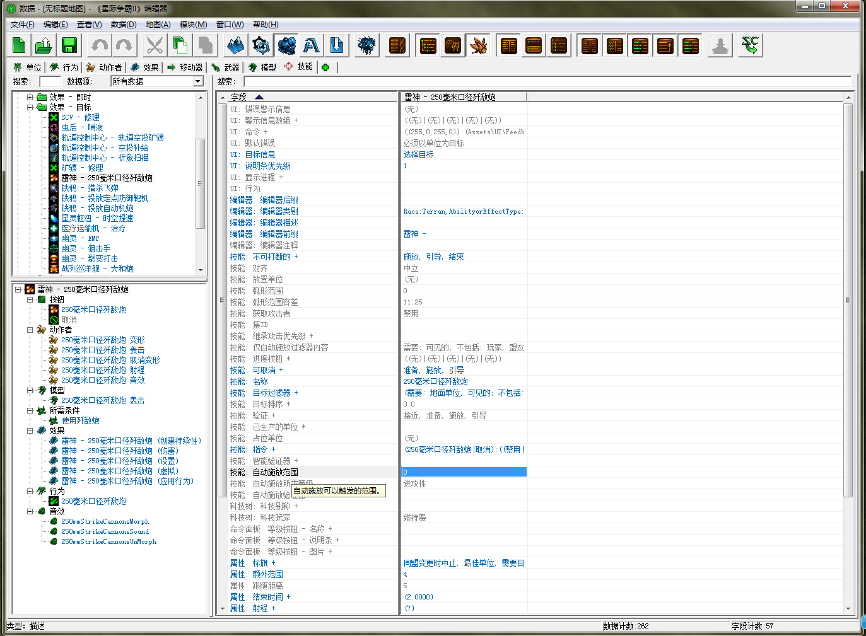This screenshot has width=866, height=636.
Task: Open the 数据(D) menu
Action: (124, 25)
